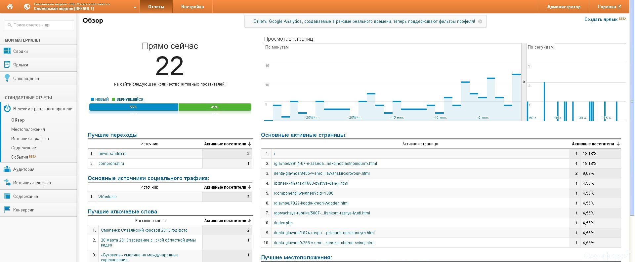Click the green returning-visitors 45% bar
Image resolution: width=635 pixels, height=262 pixels.
pyautogui.click(x=215, y=107)
